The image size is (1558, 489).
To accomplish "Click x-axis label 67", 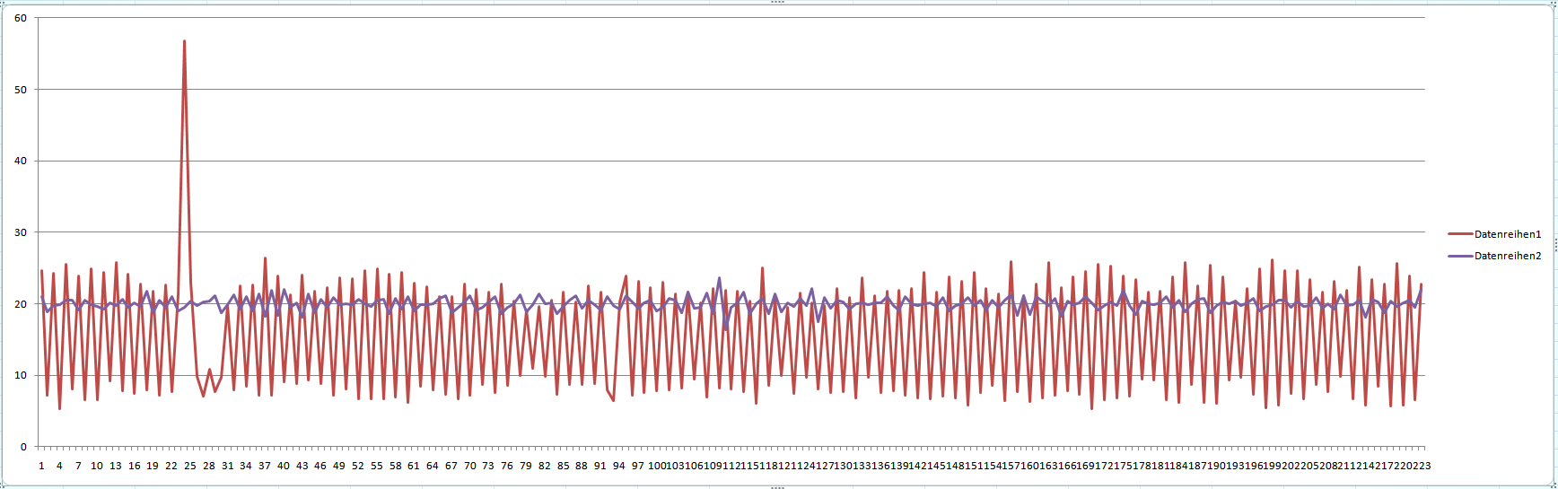I will (451, 466).
